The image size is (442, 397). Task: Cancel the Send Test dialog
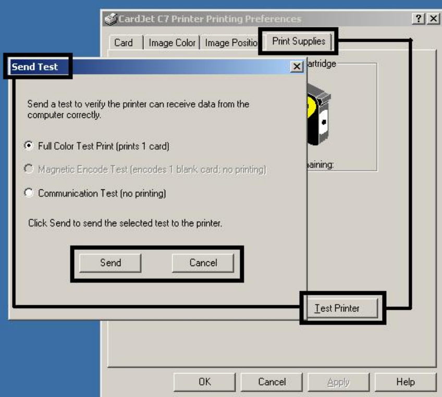point(203,263)
